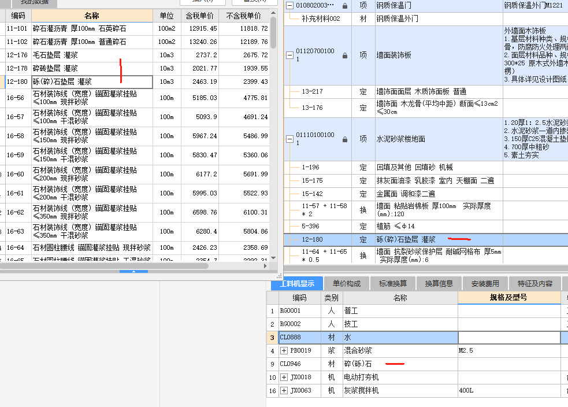Switch to 工料机显示 tab
The height and width of the screenshot is (407, 568).
pyautogui.click(x=297, y=283)
